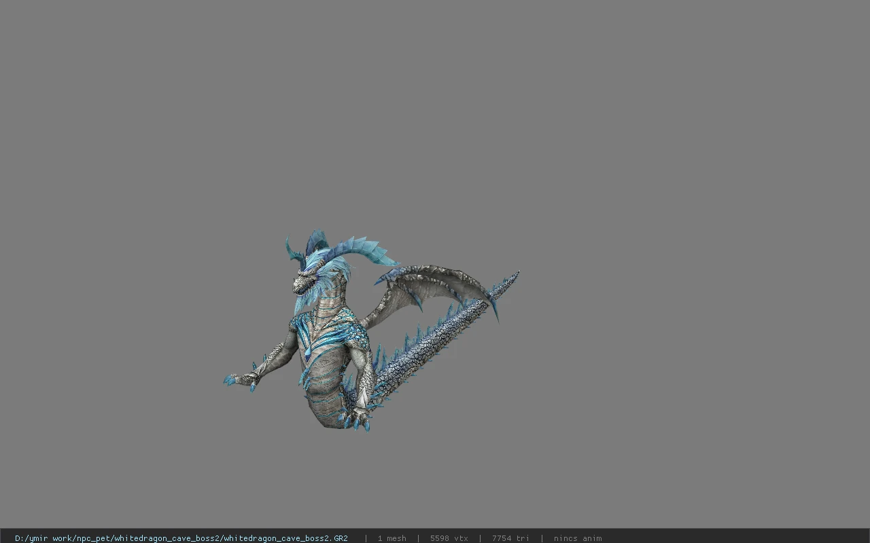Screen dimensions: 870x543
Task: Click the "7754 tri" triangle count
Action: coord(510,538)
